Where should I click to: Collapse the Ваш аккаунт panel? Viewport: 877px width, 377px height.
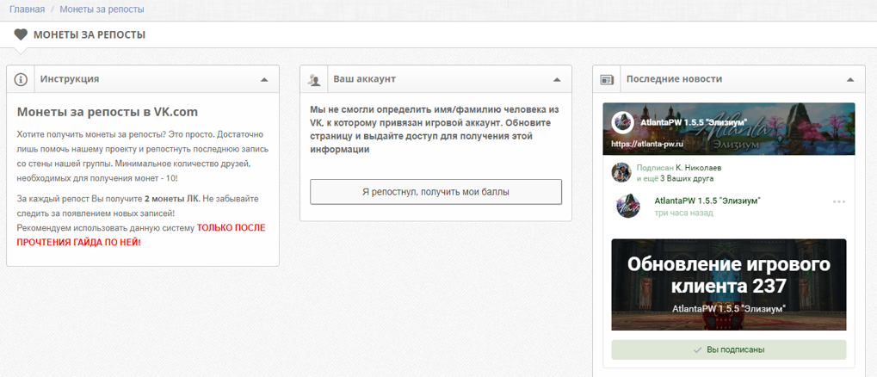coord(557,79)
